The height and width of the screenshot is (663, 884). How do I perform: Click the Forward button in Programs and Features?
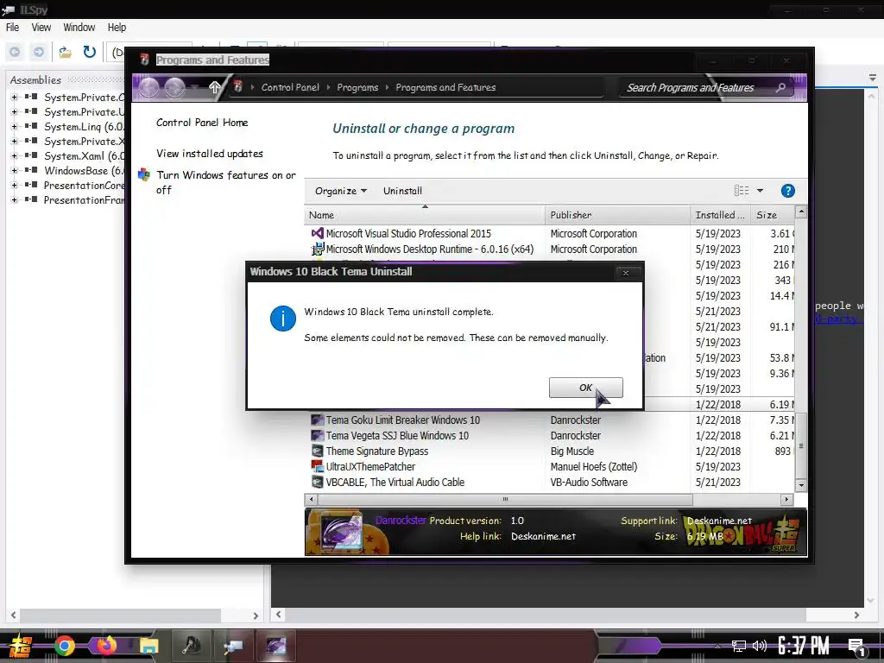pos(174,87)
